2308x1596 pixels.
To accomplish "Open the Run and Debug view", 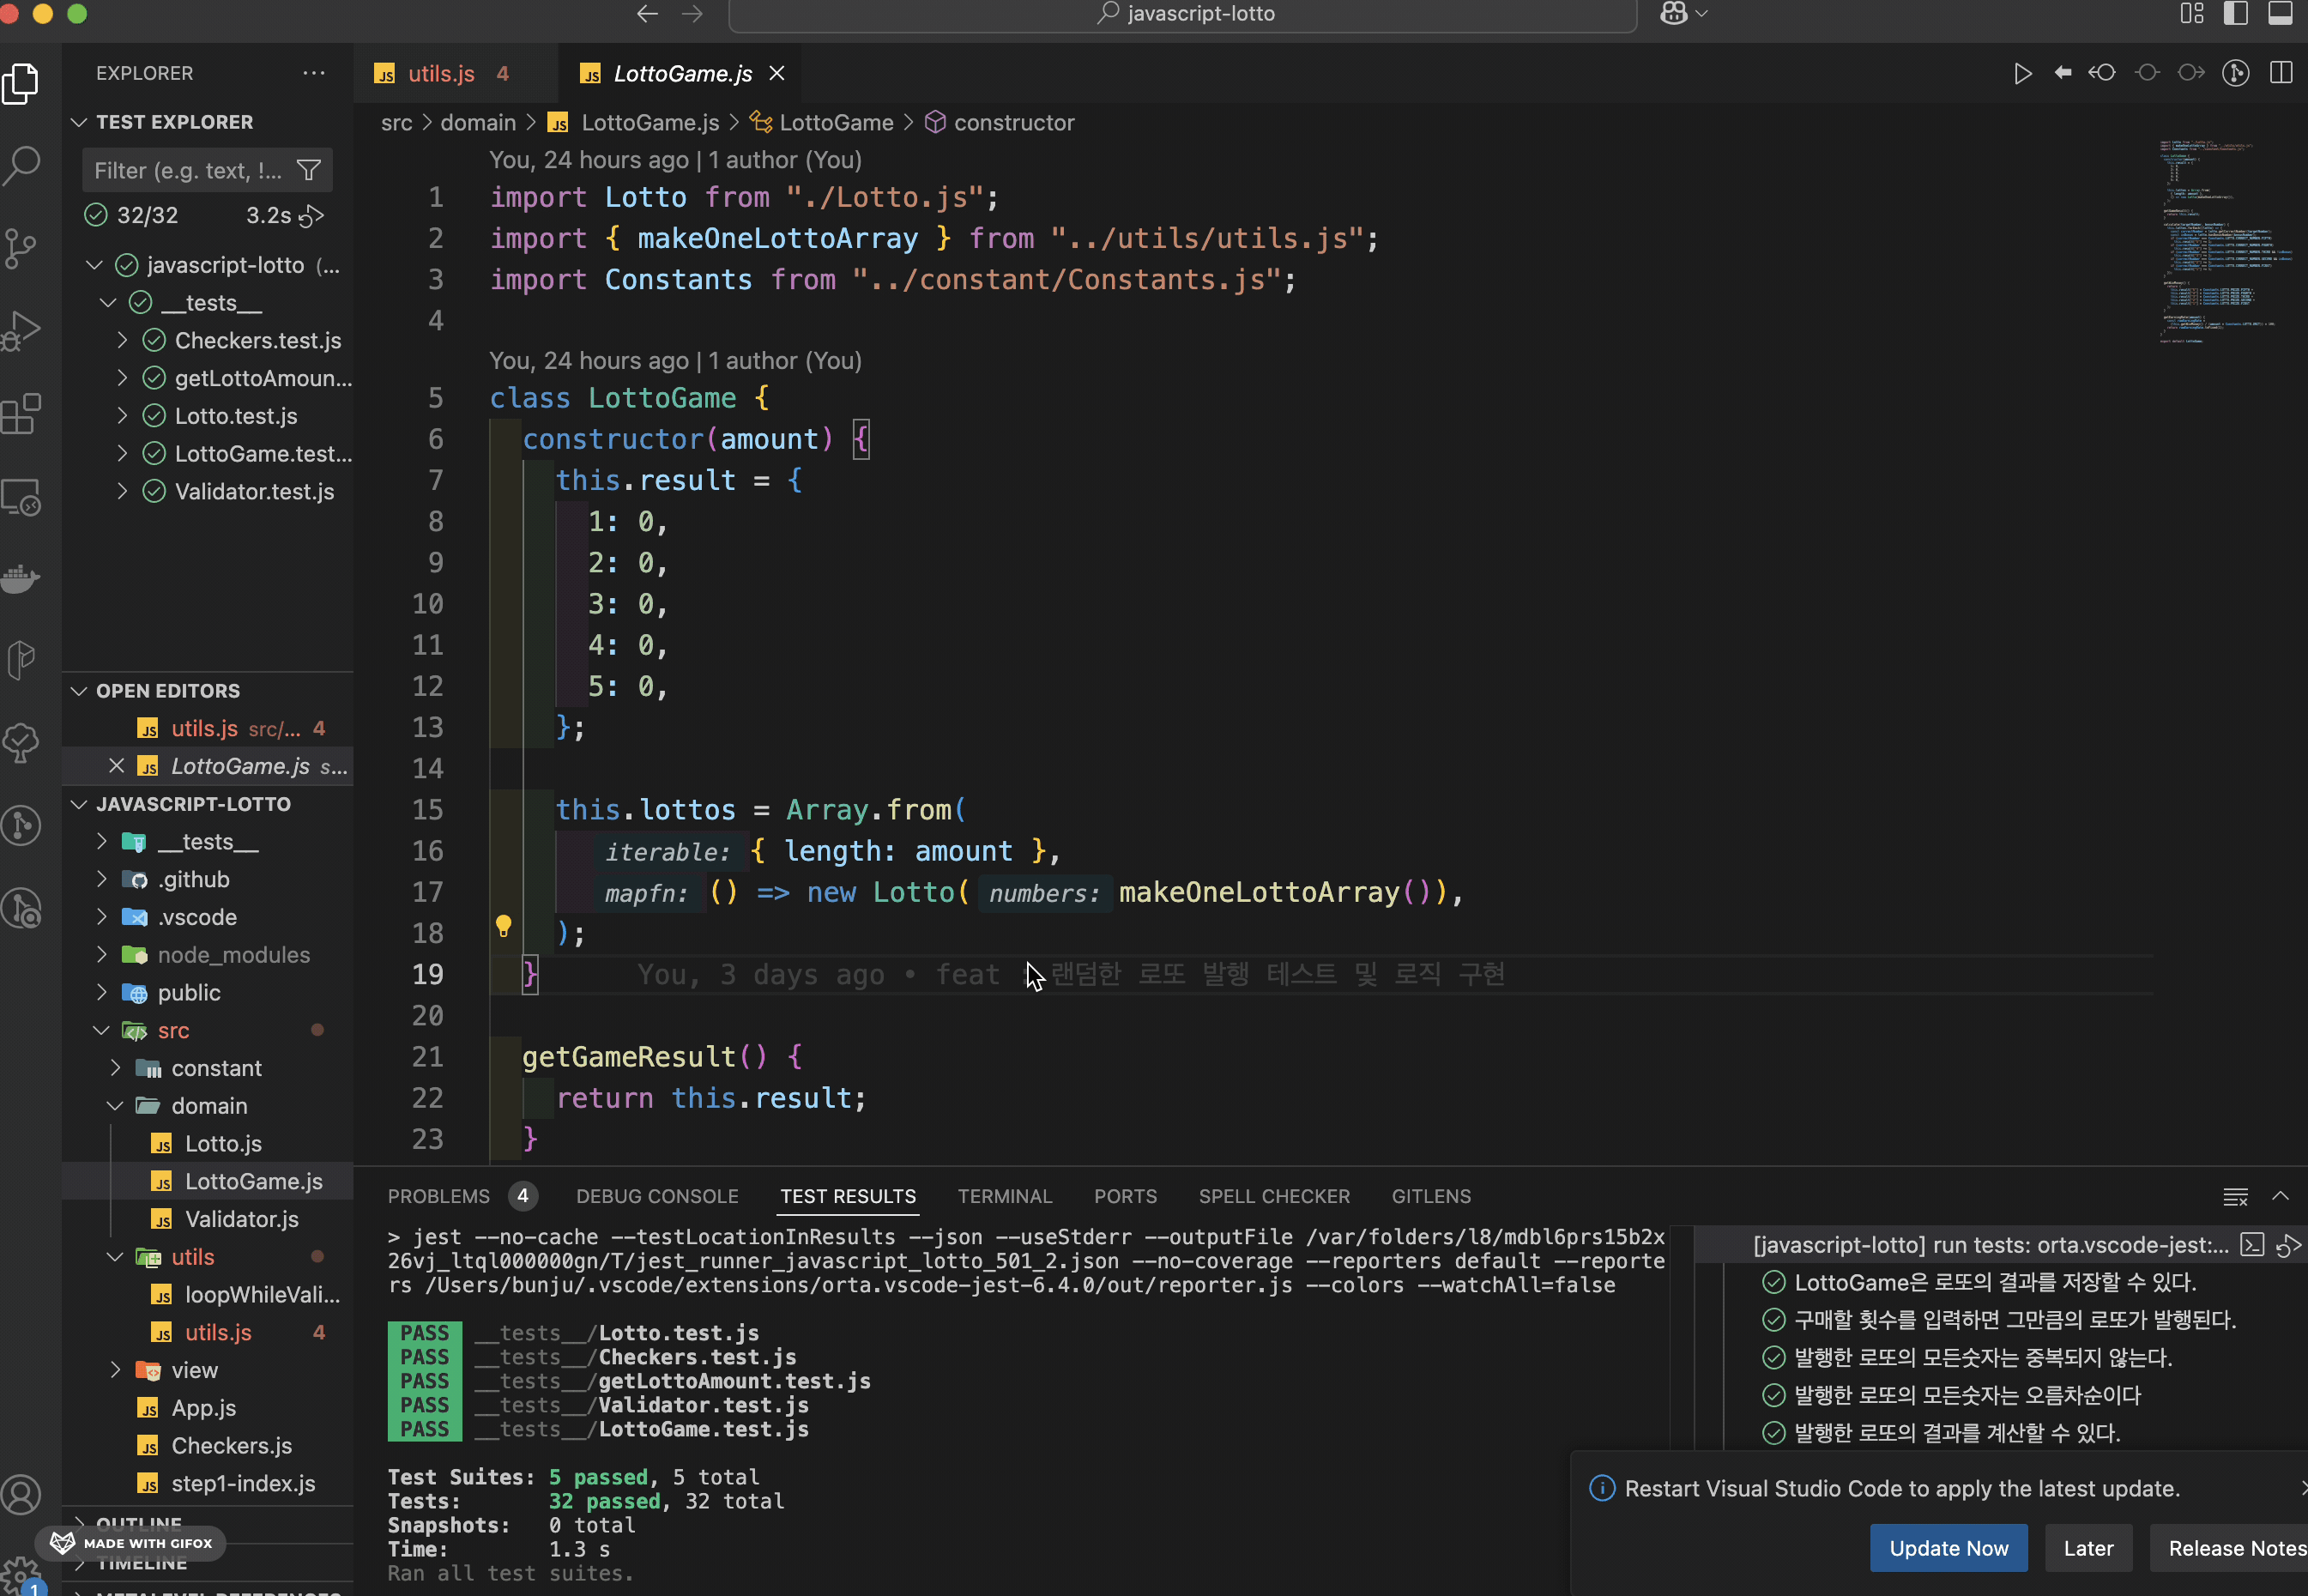I will point(21,331).
